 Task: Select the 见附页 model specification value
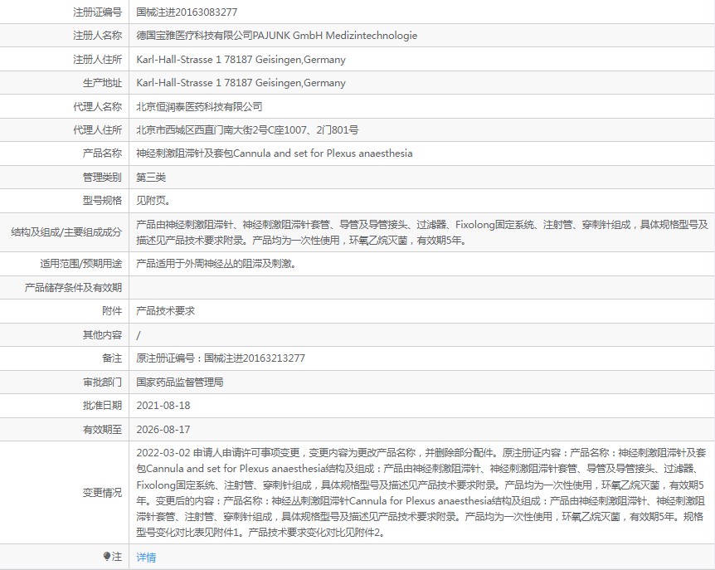tap(153, 201)
